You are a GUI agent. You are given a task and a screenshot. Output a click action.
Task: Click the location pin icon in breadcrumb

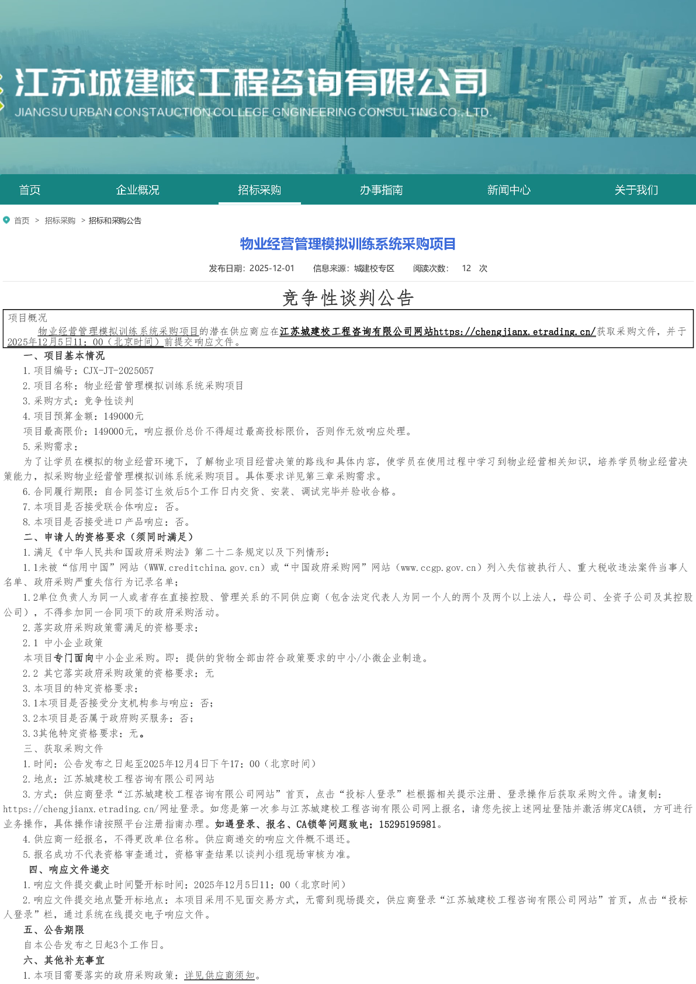pyautogui.click(x=6, y=220)
